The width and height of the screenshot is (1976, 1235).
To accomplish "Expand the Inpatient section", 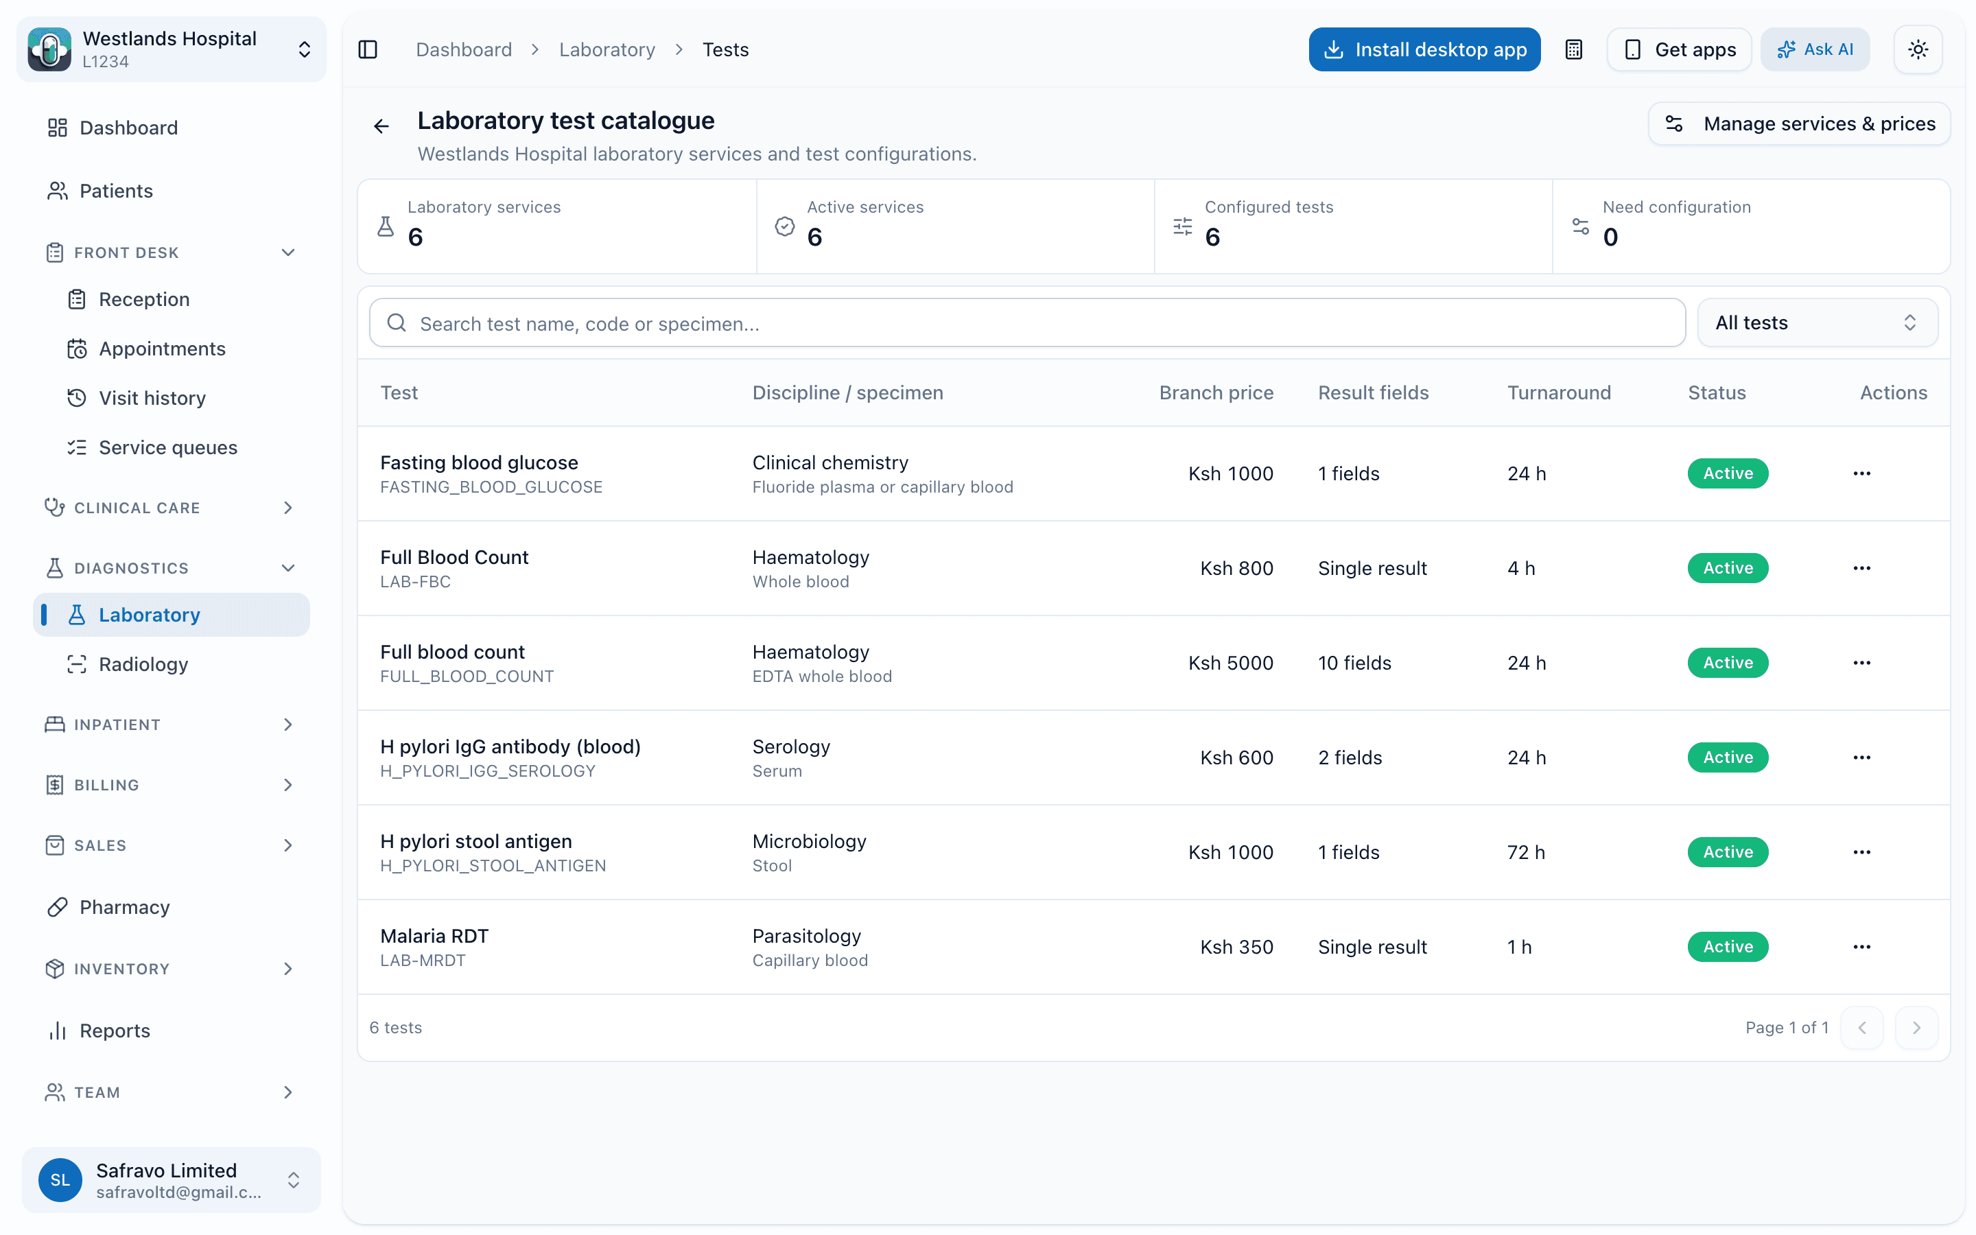I will [172, 725].
